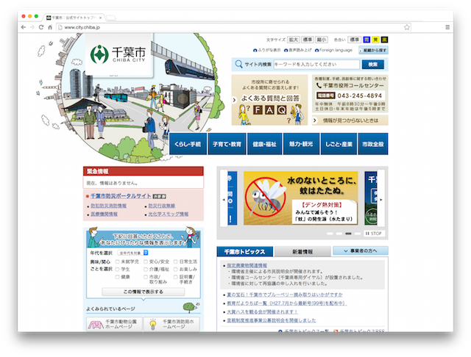471x357 pixels.
Task: Bookmark page with the star icon
Action: tap(407, 27)
